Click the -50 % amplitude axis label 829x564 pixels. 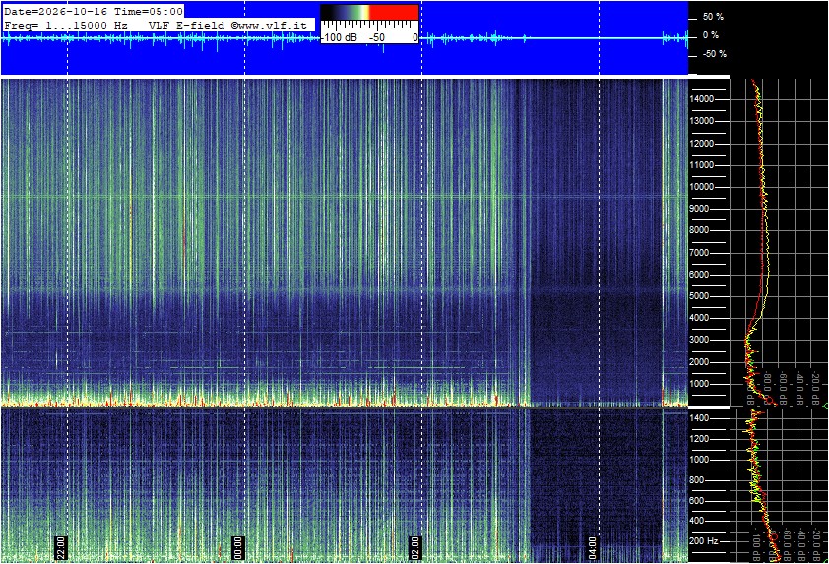click(715, 54)
